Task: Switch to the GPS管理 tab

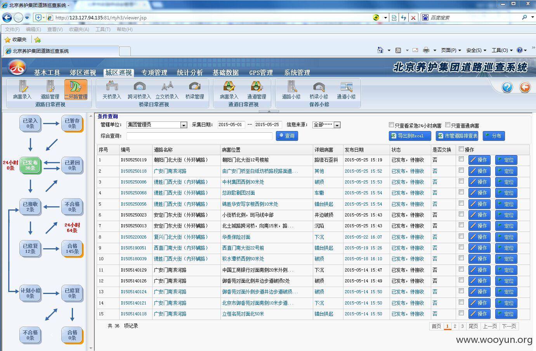Action: coord(261,73)
